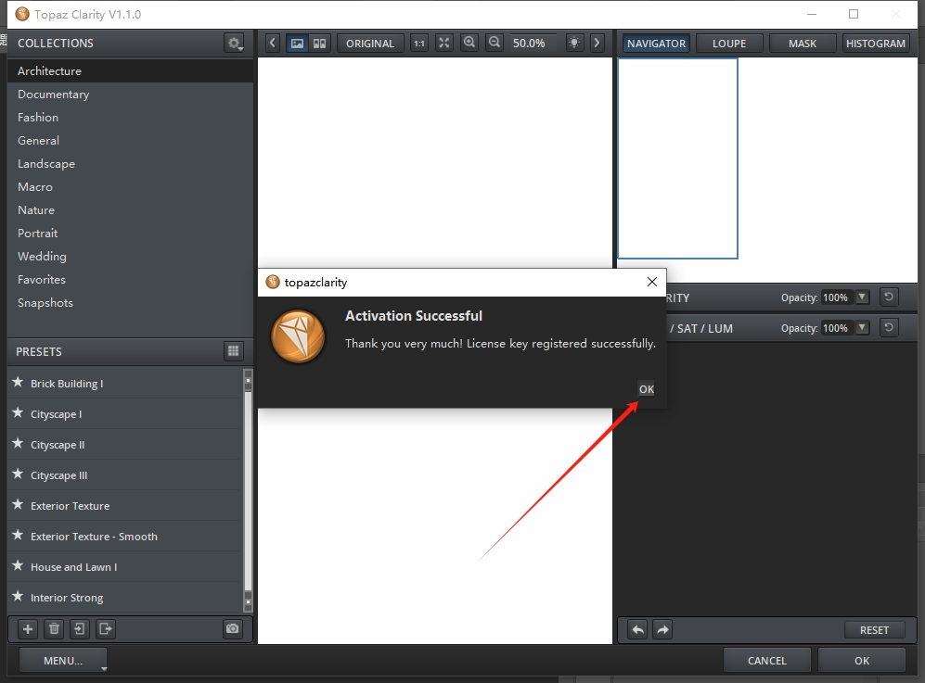Confirm activation dialog with OK
Viewport: 925px width, 683px height.
pyautogui.click(x=647, y=389)
